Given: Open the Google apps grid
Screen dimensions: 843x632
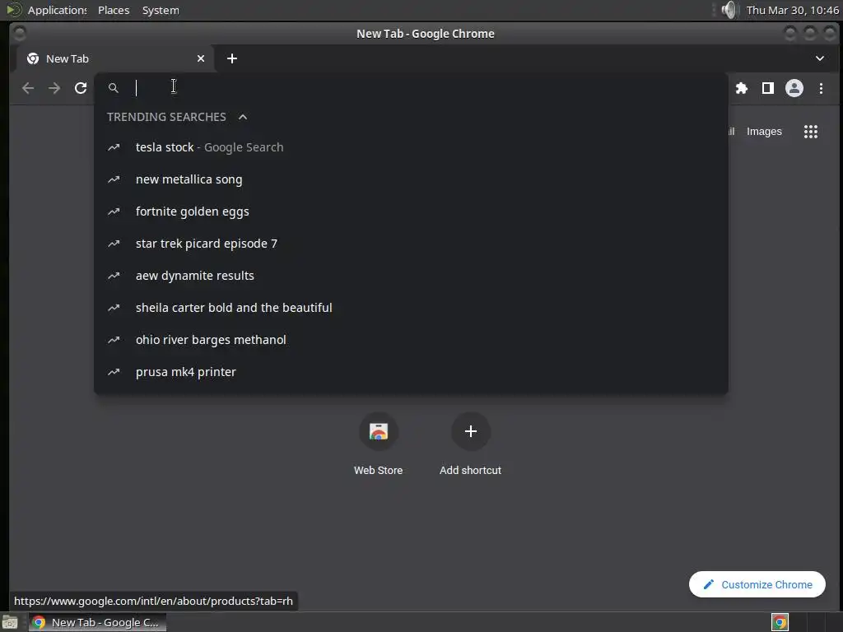Looking at the screenshot, I should pos(811,132).
